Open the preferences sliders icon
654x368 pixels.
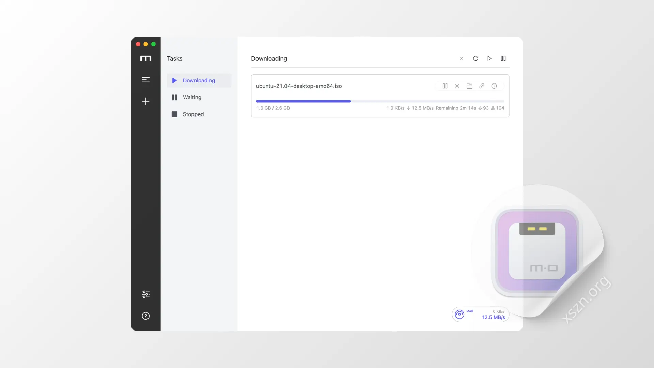coord(145,294)
